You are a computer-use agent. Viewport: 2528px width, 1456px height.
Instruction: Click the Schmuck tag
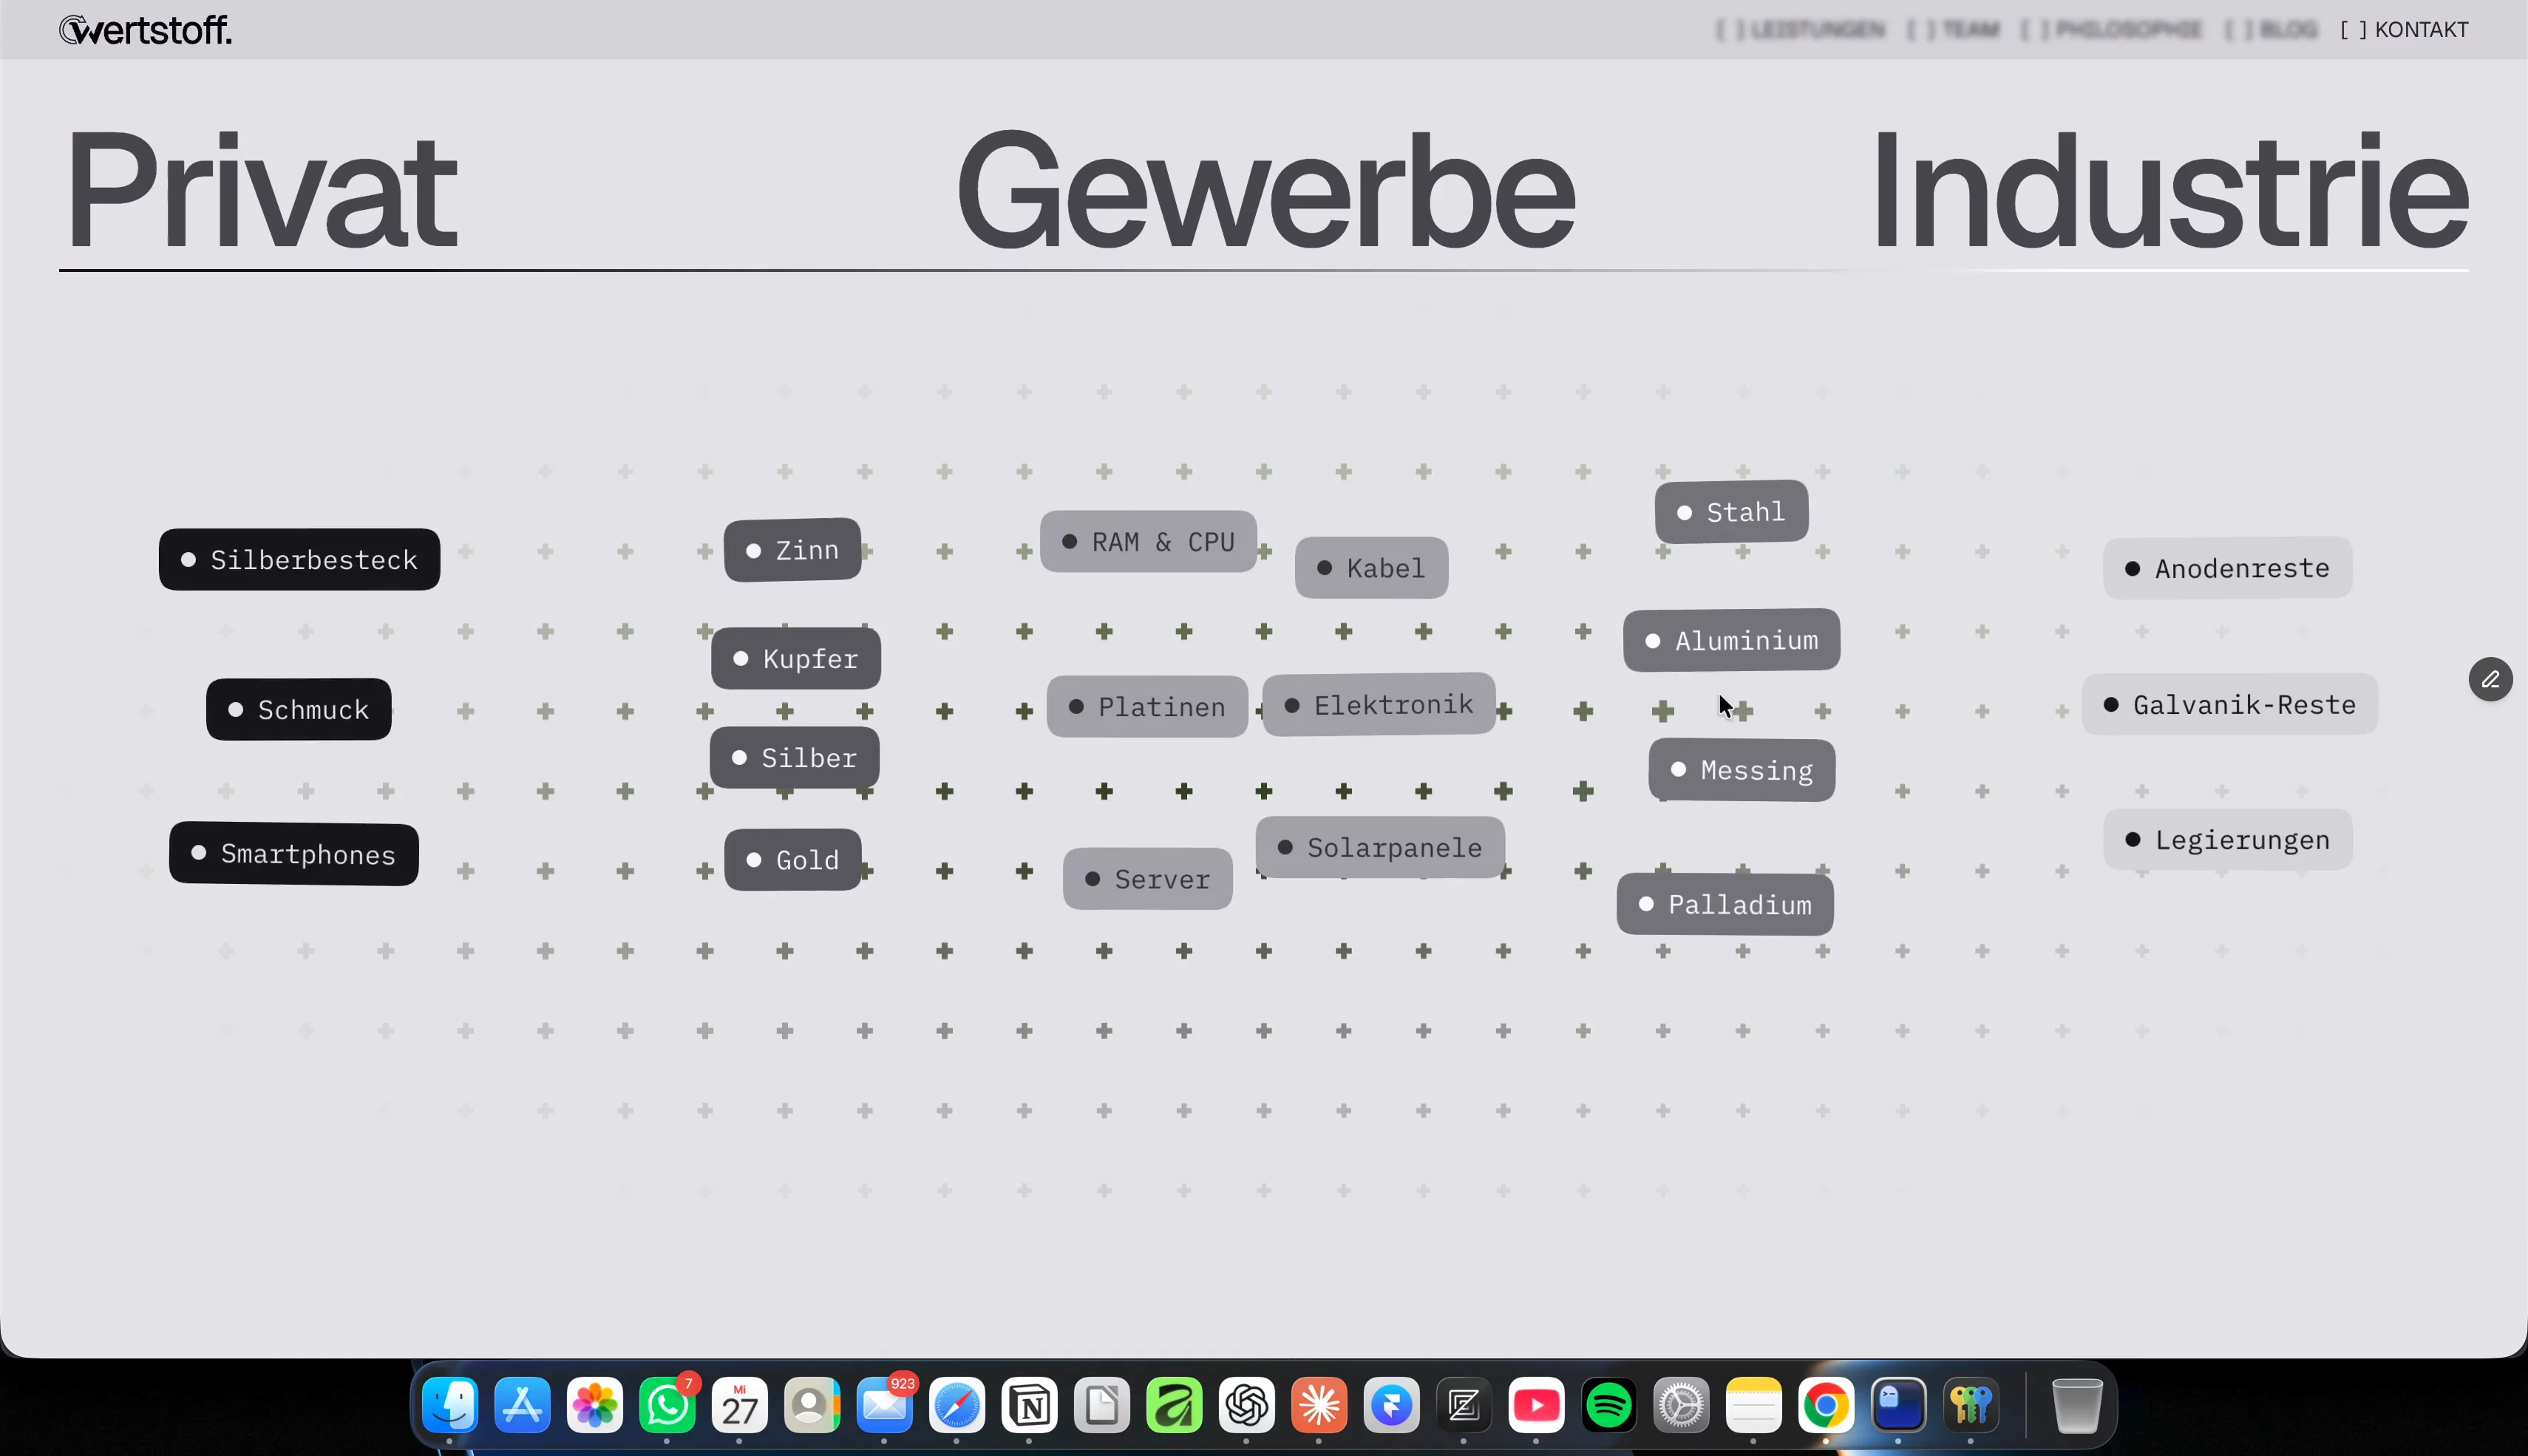coord(298,709)
